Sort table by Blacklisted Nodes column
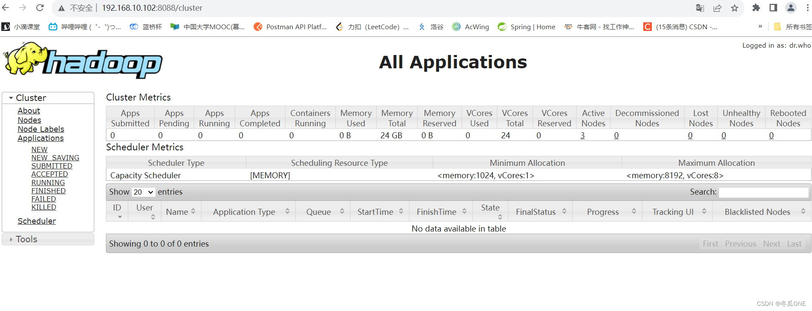The width and height of the screenshot is (812, 311). pyautogui.click(x=762, y=212)
